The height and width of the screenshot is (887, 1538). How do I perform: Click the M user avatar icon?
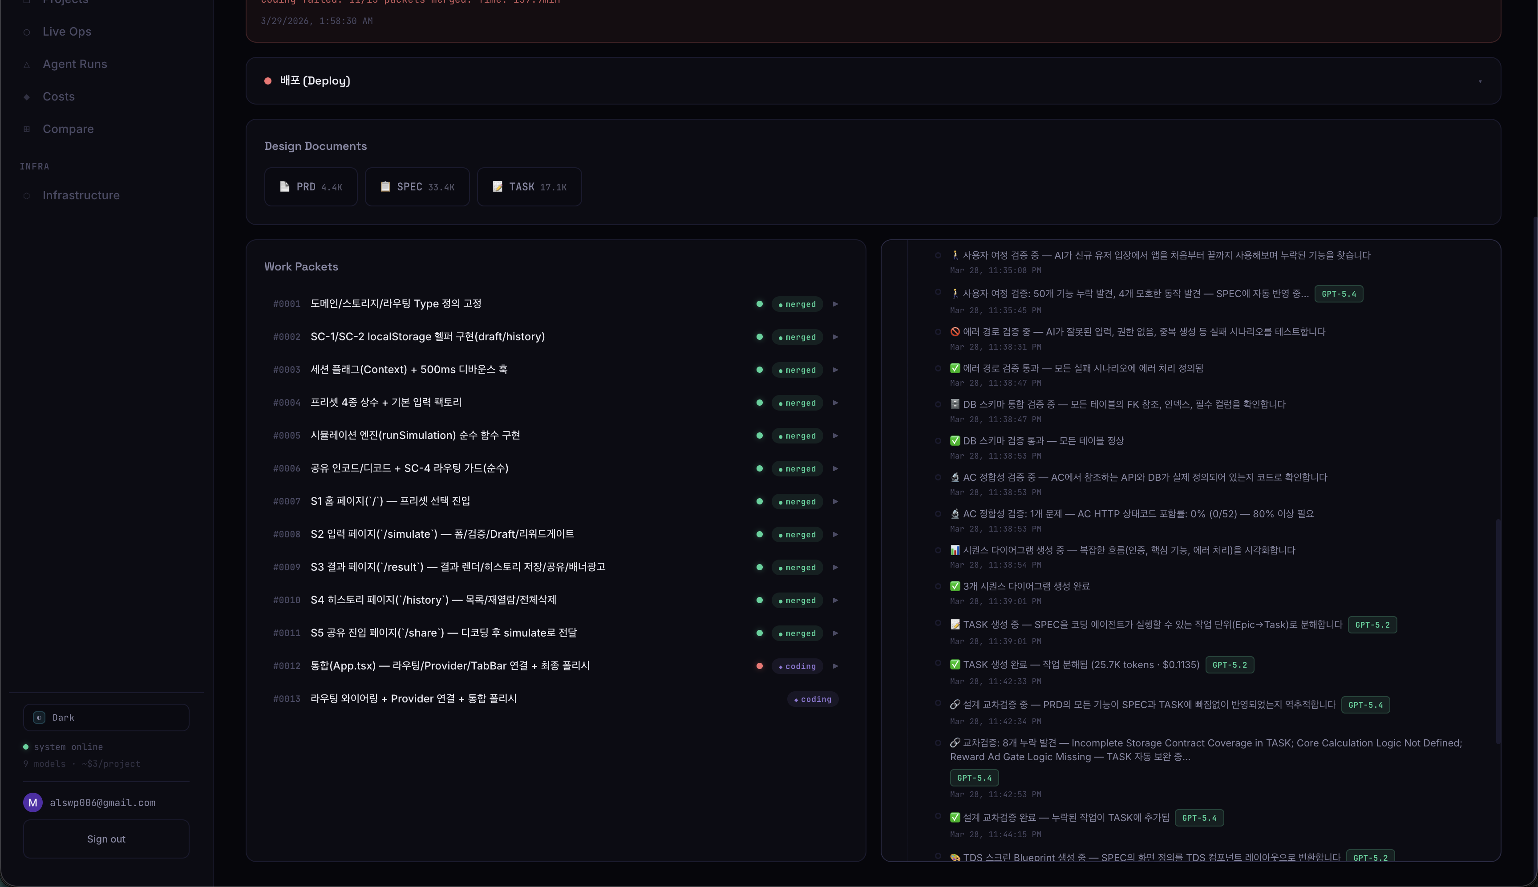(33, 802)
